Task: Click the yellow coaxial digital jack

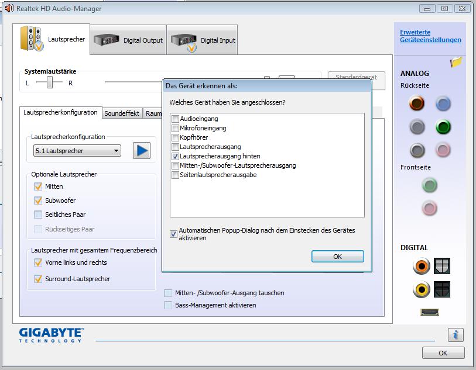Action: (422, 289)
